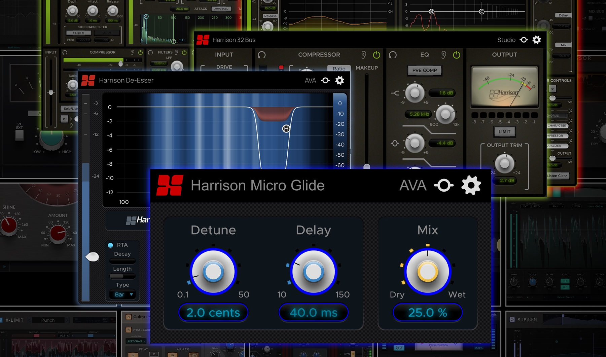Click the Ratio tab in 32 Bus compressor
606x357 pixels.
(x=339, y=68)
